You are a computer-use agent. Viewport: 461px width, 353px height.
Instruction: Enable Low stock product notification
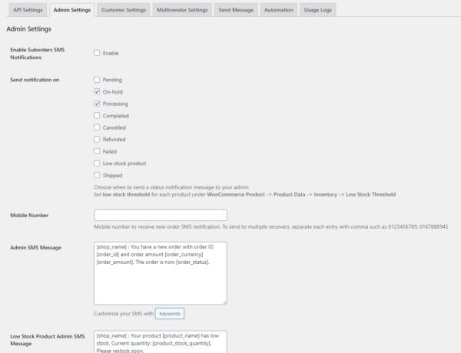(97, 163)
